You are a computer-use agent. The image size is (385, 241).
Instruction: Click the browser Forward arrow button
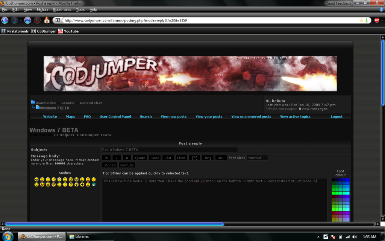pyautogui.click(x=14, y=20)
